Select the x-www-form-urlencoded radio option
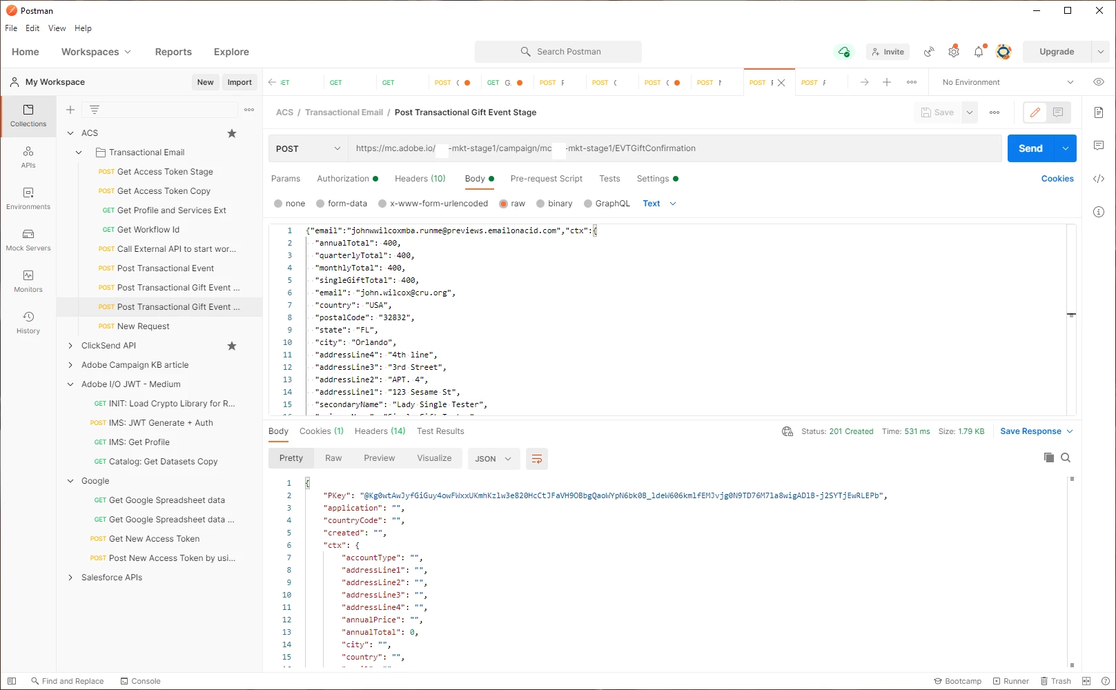The image size is (1116, 690). click(x=382, y=204)
